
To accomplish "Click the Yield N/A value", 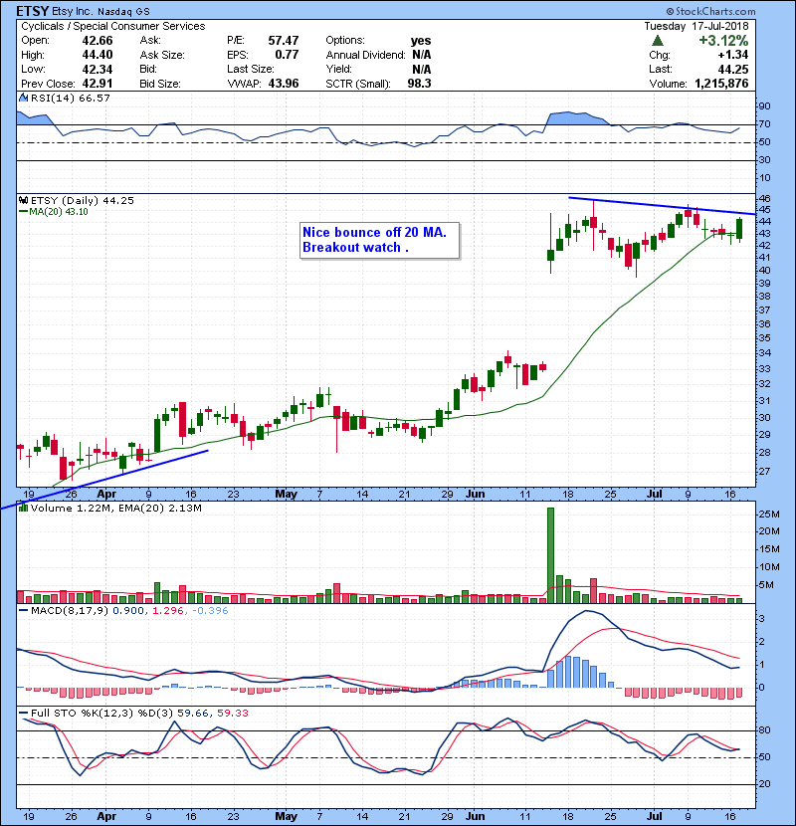I will coord(422,69).
